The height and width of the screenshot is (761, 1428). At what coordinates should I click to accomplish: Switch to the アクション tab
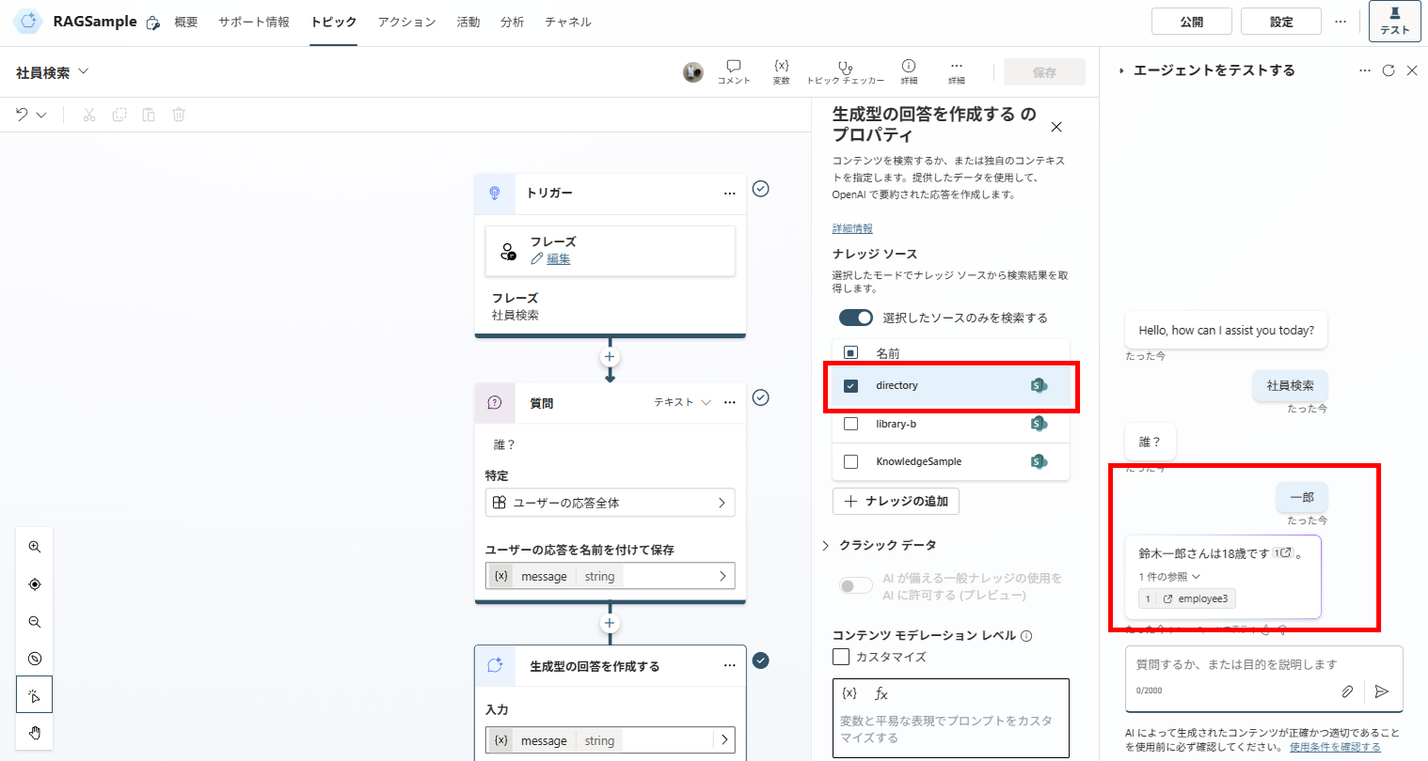tap(406, 21)
